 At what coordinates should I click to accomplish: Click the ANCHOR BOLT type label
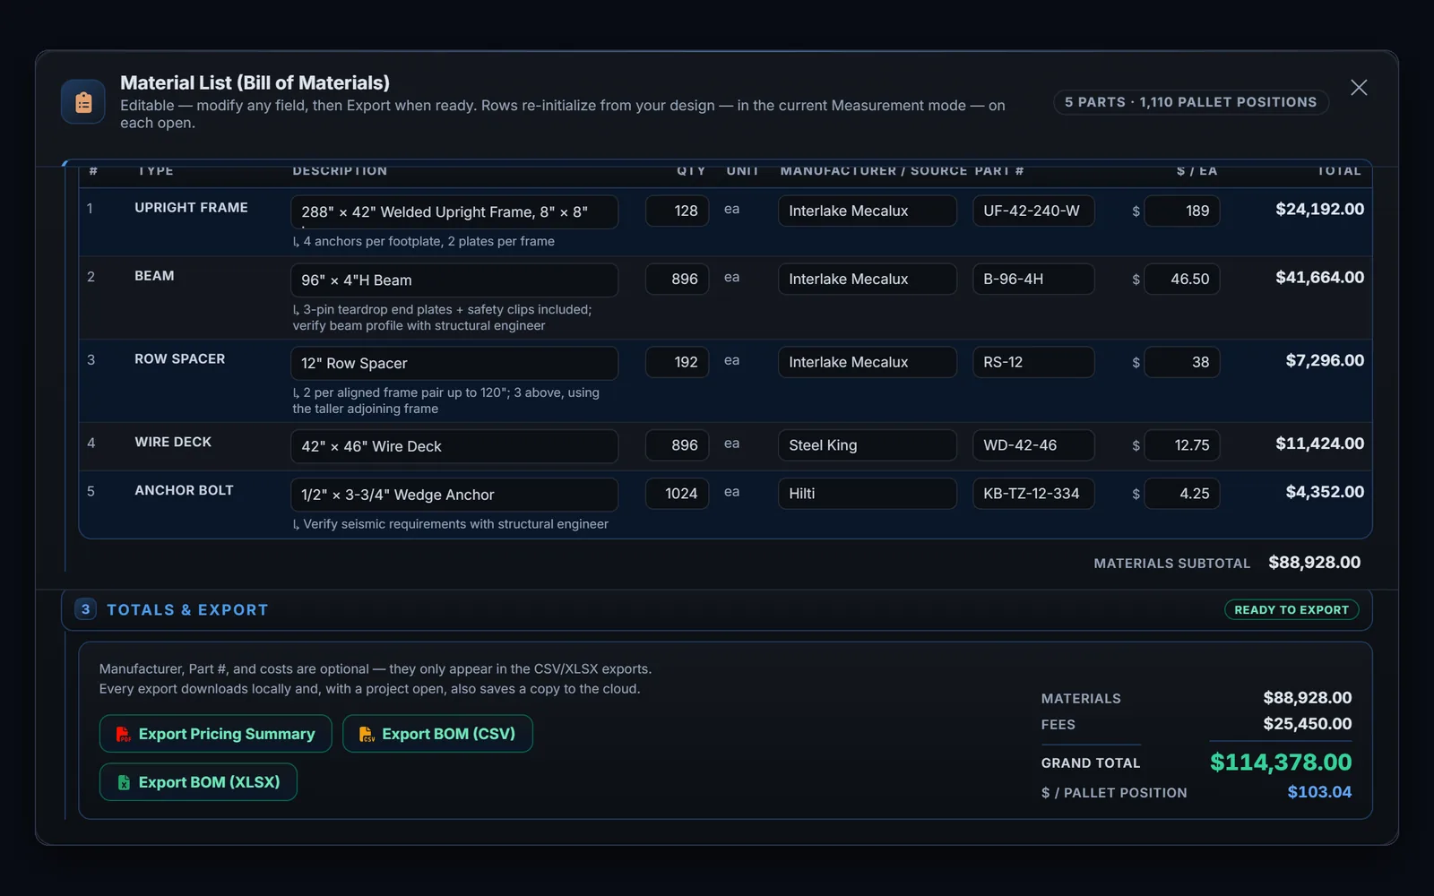pos(184,491)
